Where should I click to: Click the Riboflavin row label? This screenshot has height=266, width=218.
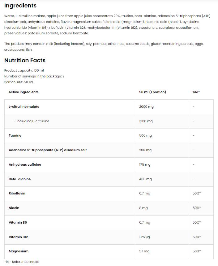(x=17, y=193)
